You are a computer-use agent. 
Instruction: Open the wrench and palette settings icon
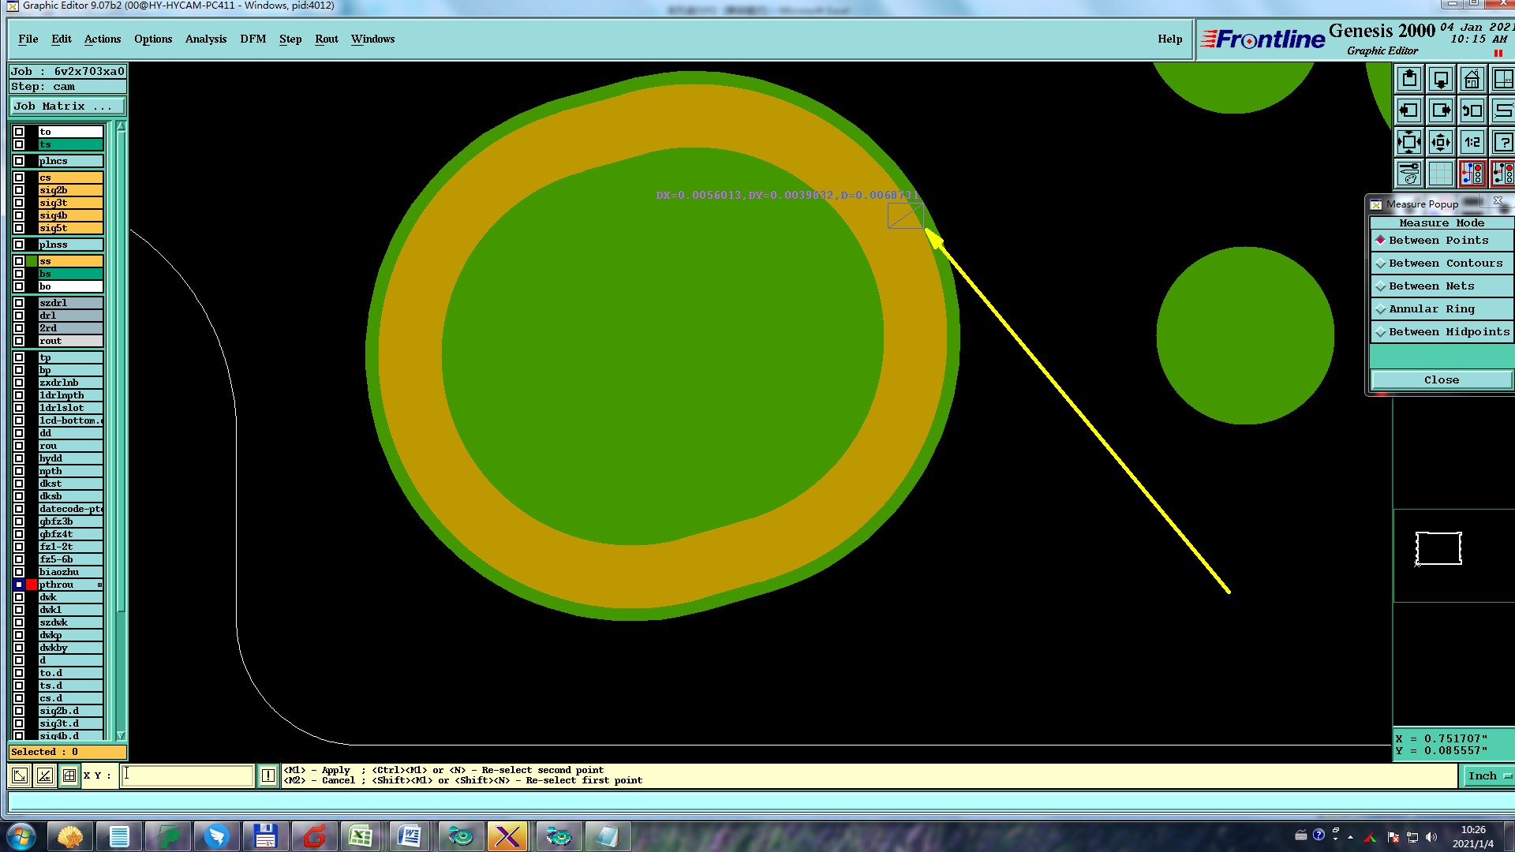[1409, 174]
